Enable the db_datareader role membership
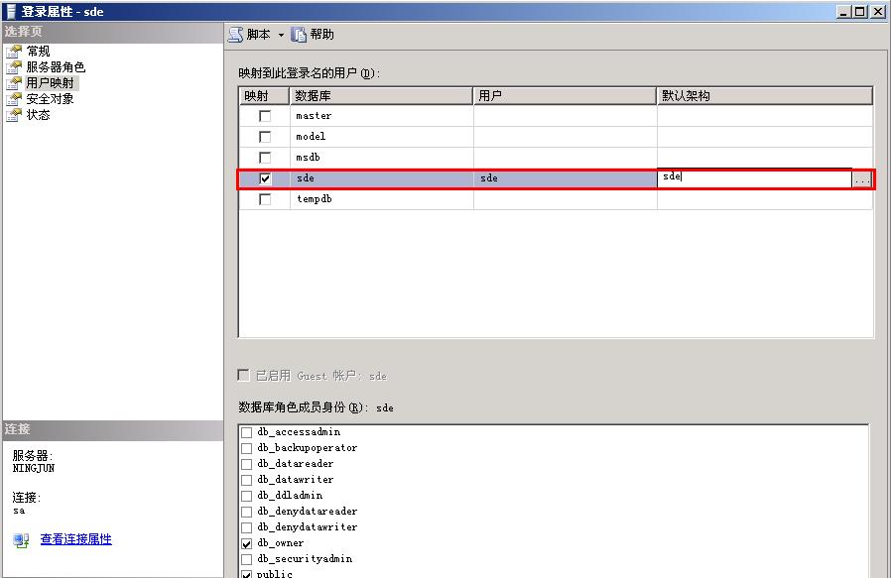The width and height of the screenshot is (891, 578). pos(246,463)
